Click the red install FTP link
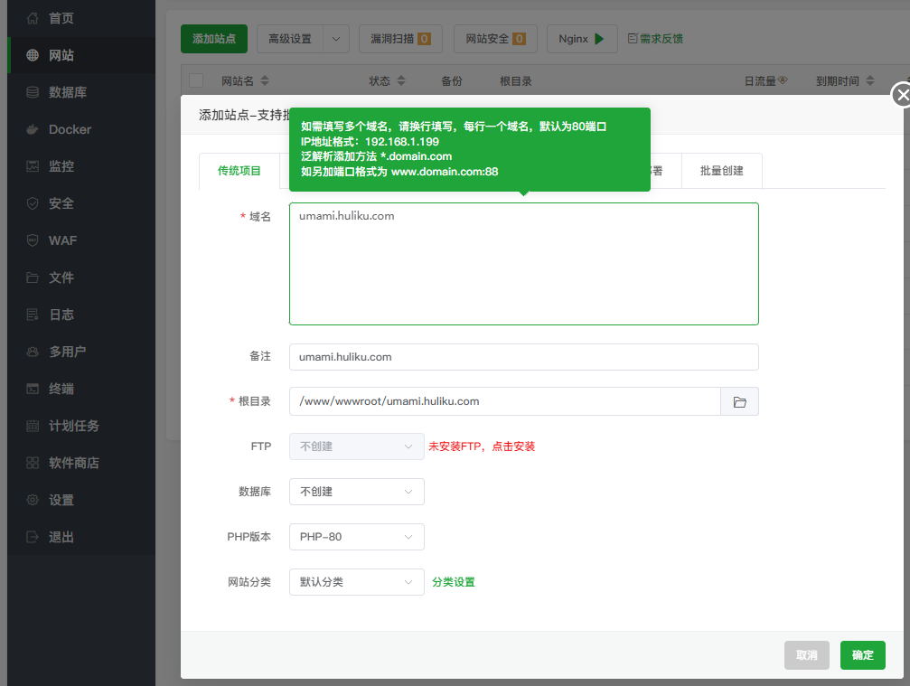The image size is (910, 686). click(x=482, y=446)
